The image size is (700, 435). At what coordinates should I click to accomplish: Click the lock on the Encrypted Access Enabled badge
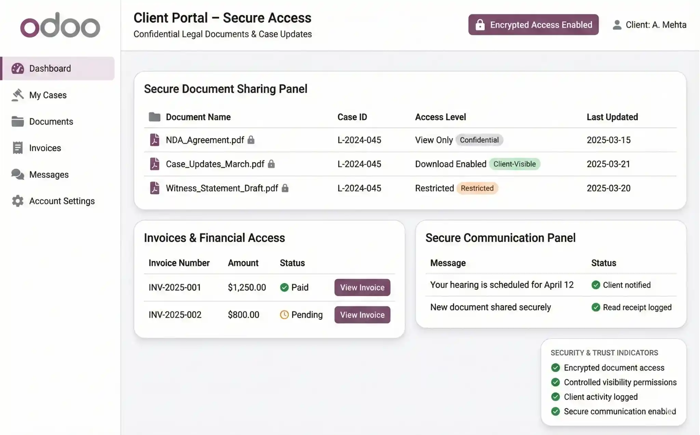click(x=480, y=25)
